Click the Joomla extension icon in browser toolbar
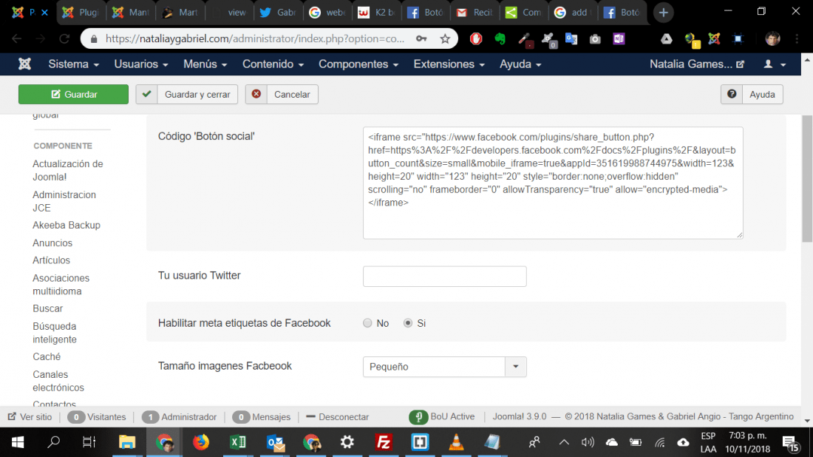 [714, 39]
